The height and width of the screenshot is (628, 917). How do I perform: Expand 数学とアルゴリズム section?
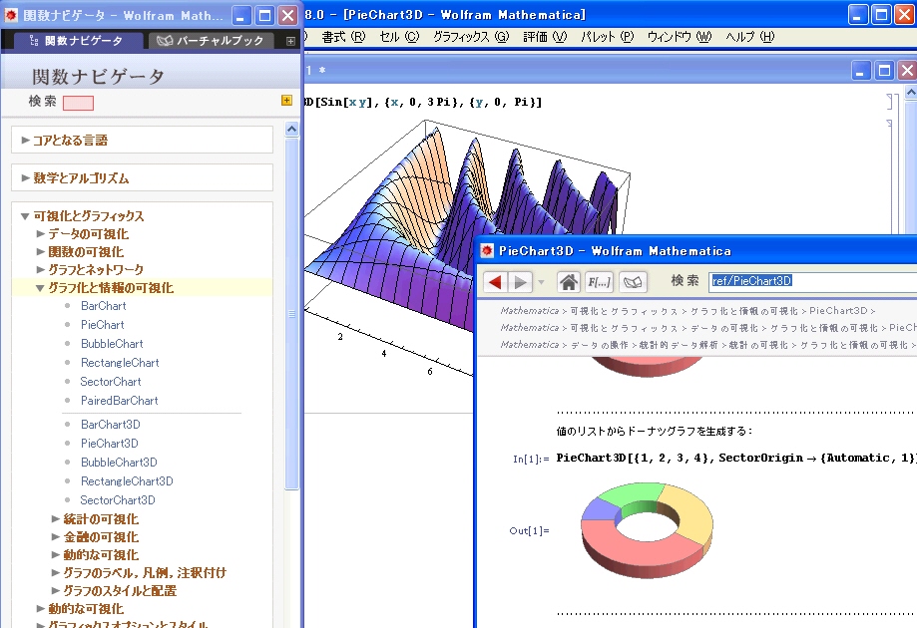25,178
